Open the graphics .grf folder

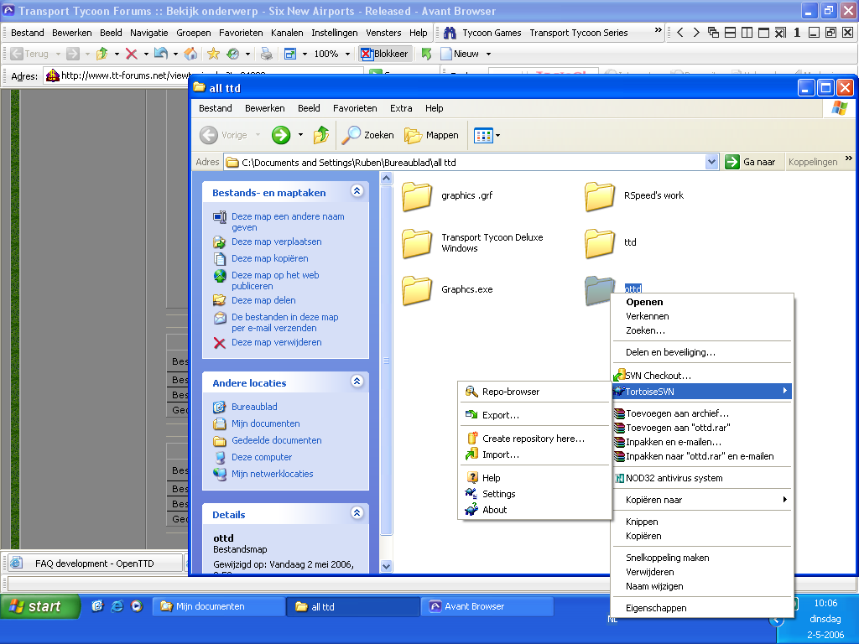coord(417,196)
